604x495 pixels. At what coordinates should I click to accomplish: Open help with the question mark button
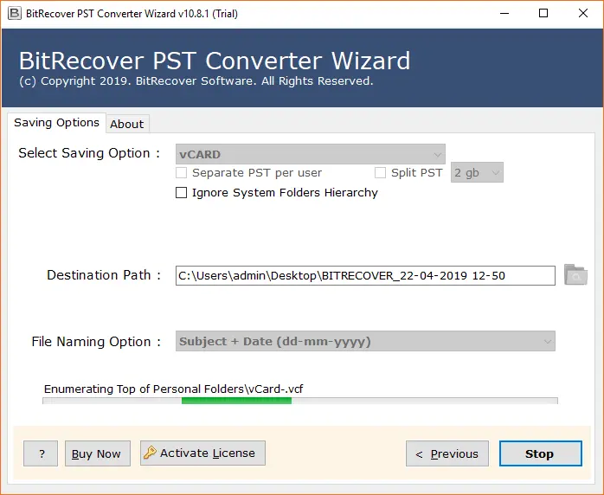click(x=41, y=453)
